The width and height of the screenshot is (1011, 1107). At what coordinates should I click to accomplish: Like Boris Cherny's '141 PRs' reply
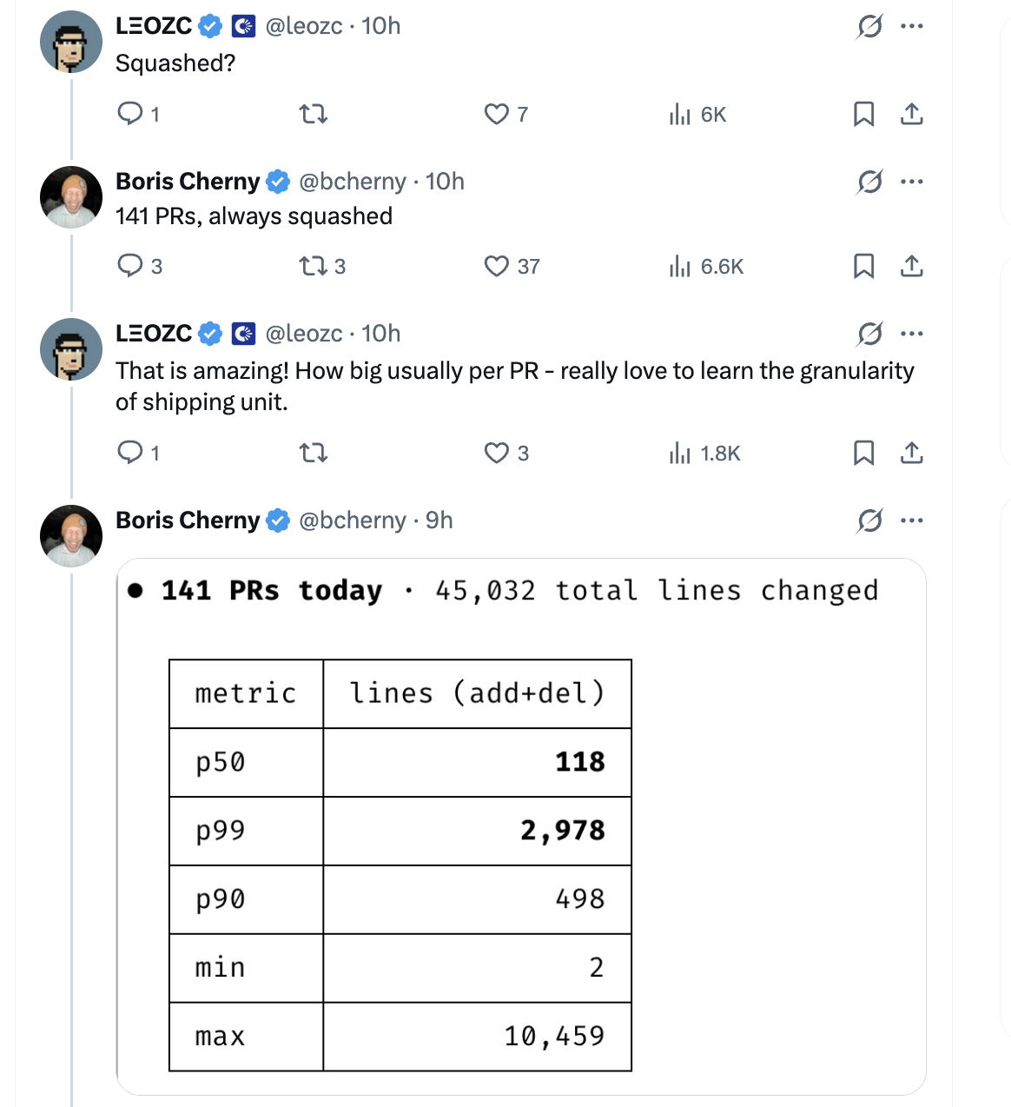[x=495, y=267]
